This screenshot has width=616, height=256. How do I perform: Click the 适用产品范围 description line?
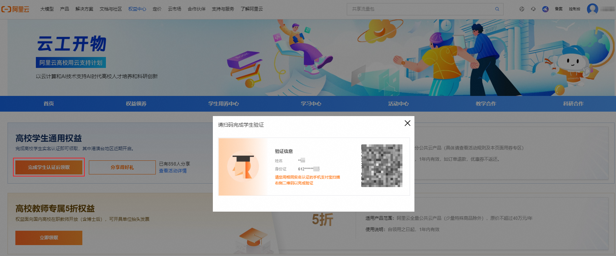click(449, 218)
